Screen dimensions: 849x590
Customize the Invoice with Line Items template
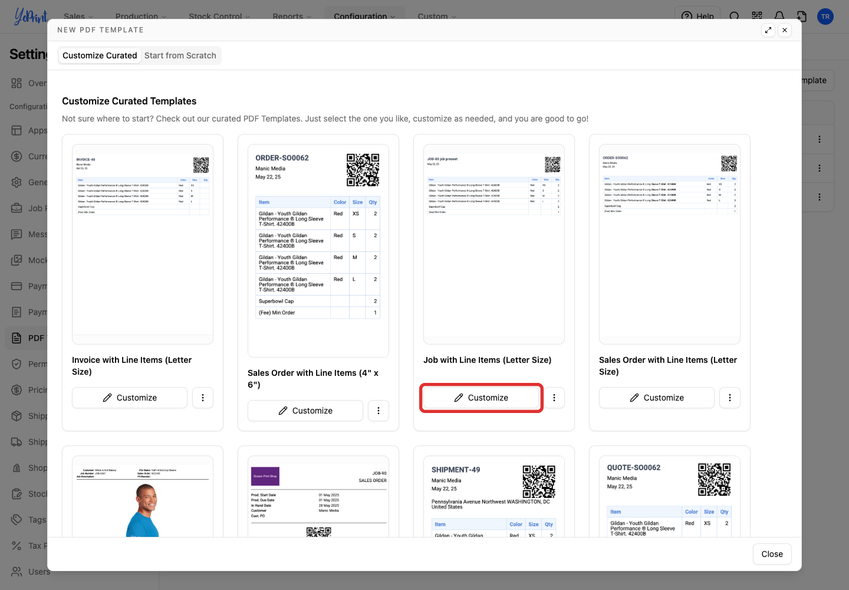[130, 398]
